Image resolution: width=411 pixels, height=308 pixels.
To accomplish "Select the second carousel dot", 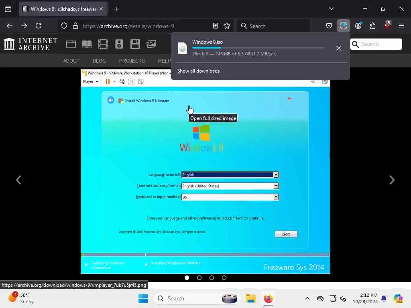I will [x=199, y=278].
